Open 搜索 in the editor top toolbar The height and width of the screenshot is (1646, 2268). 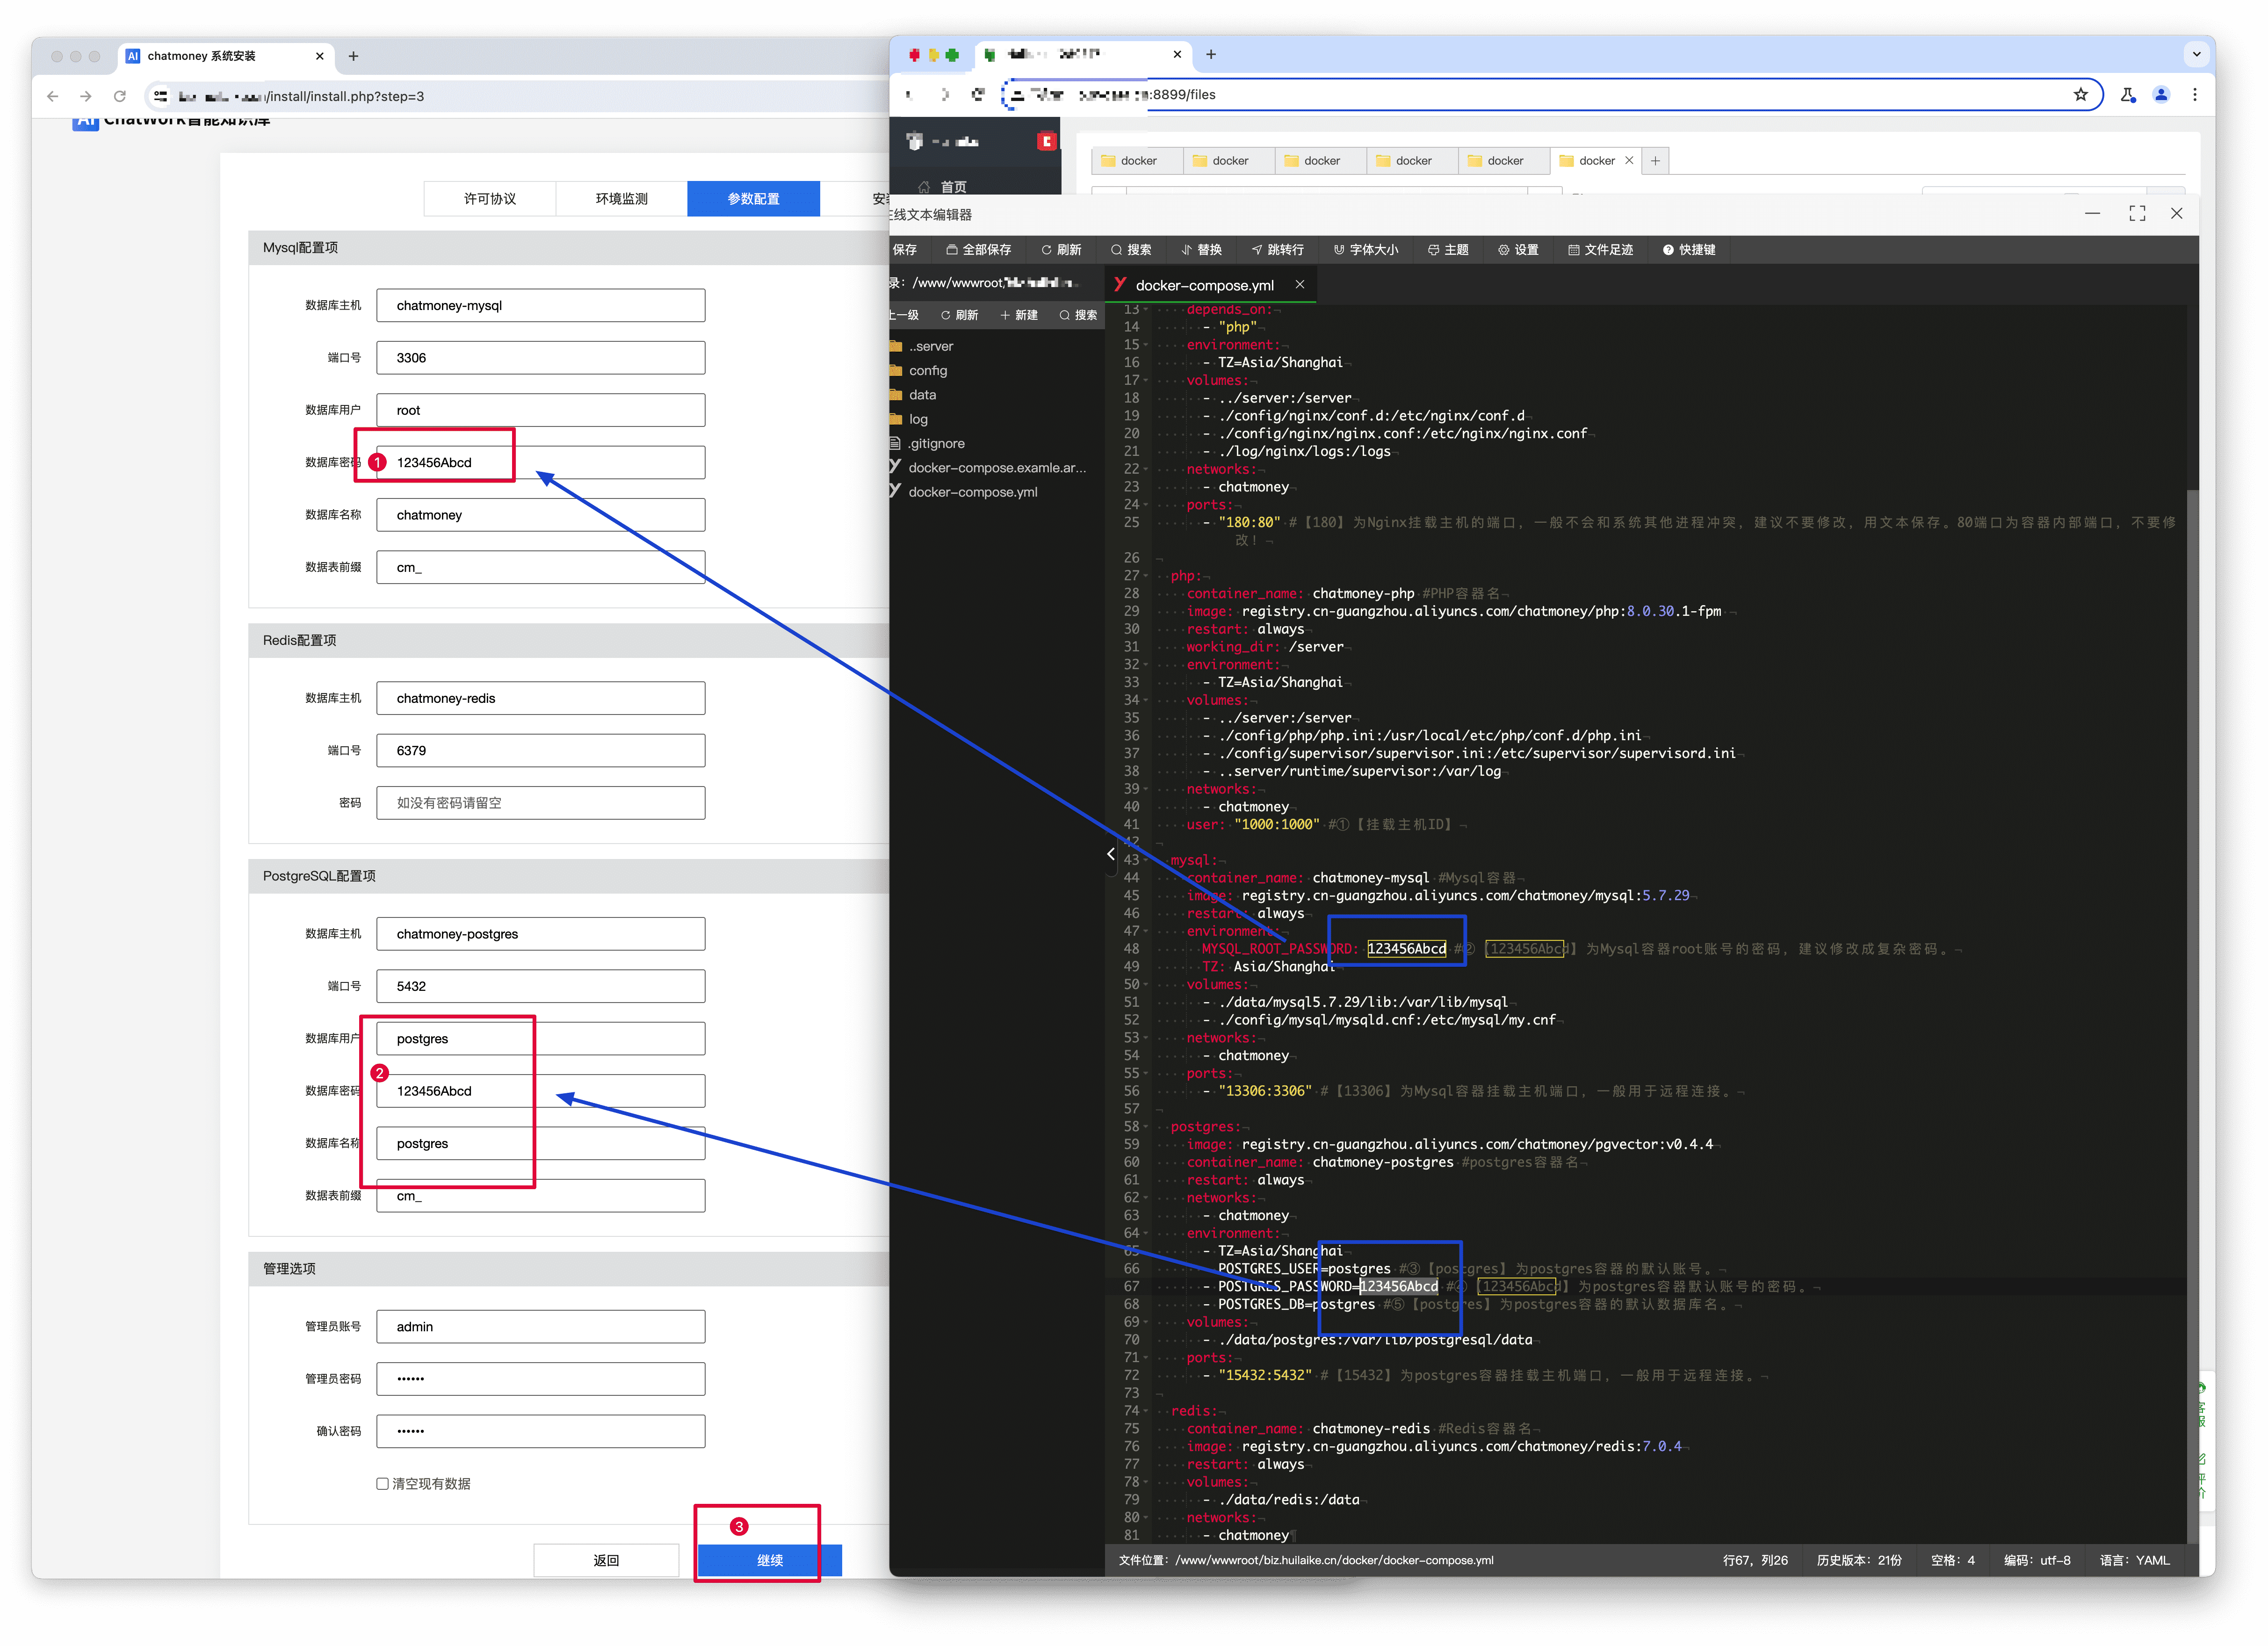coord(1131,250)
